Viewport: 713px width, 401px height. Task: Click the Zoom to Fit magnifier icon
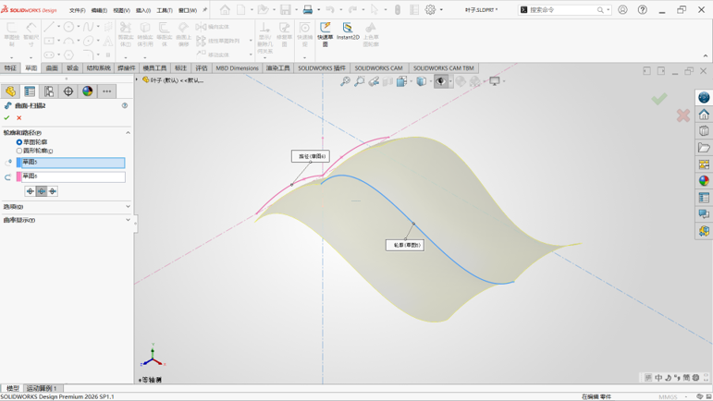pyautogui.click(x=345, y=81)
